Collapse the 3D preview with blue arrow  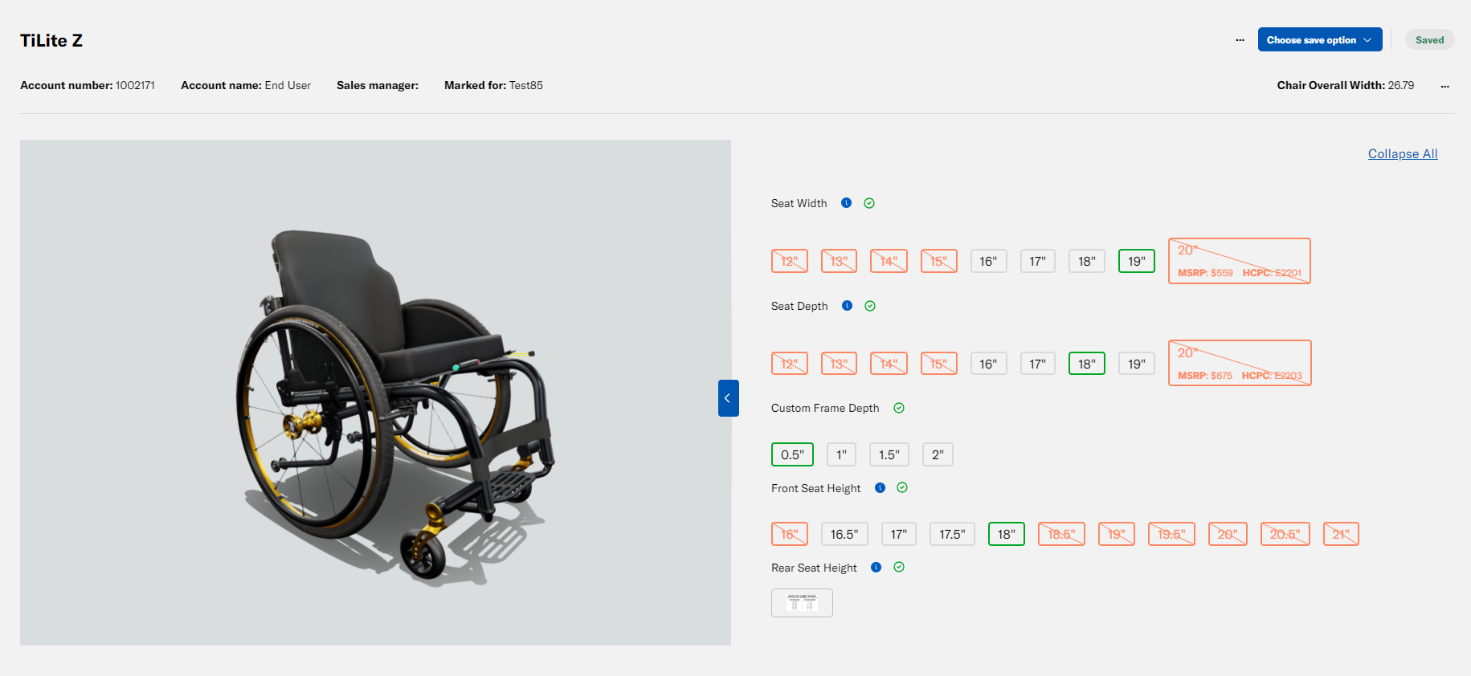pyautogui.click(x=728, y=398)
